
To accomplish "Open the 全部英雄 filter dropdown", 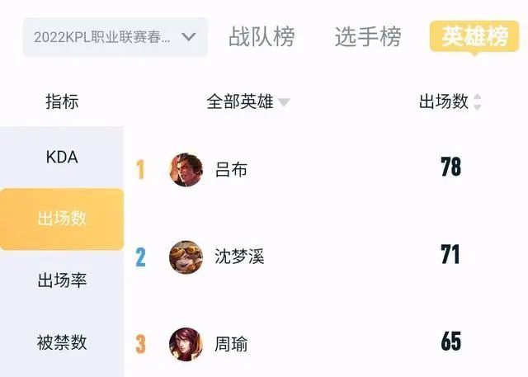I will click(248, 101).
